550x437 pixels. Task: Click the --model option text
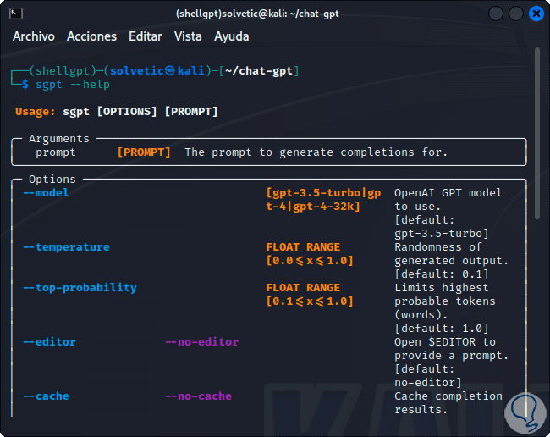tap(46, 193)
